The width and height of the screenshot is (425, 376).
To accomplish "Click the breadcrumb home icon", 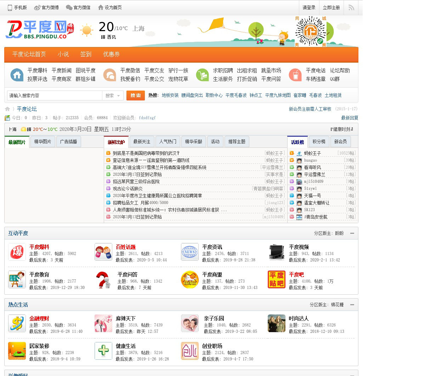I will tap(7, 109).
